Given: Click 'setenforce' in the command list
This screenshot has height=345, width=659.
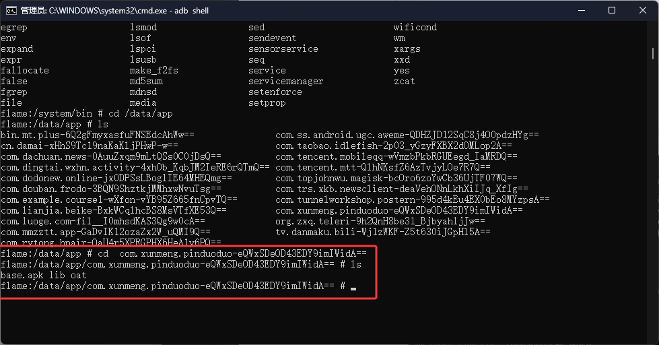Looking at the screenshot, I should pos(275,92).
